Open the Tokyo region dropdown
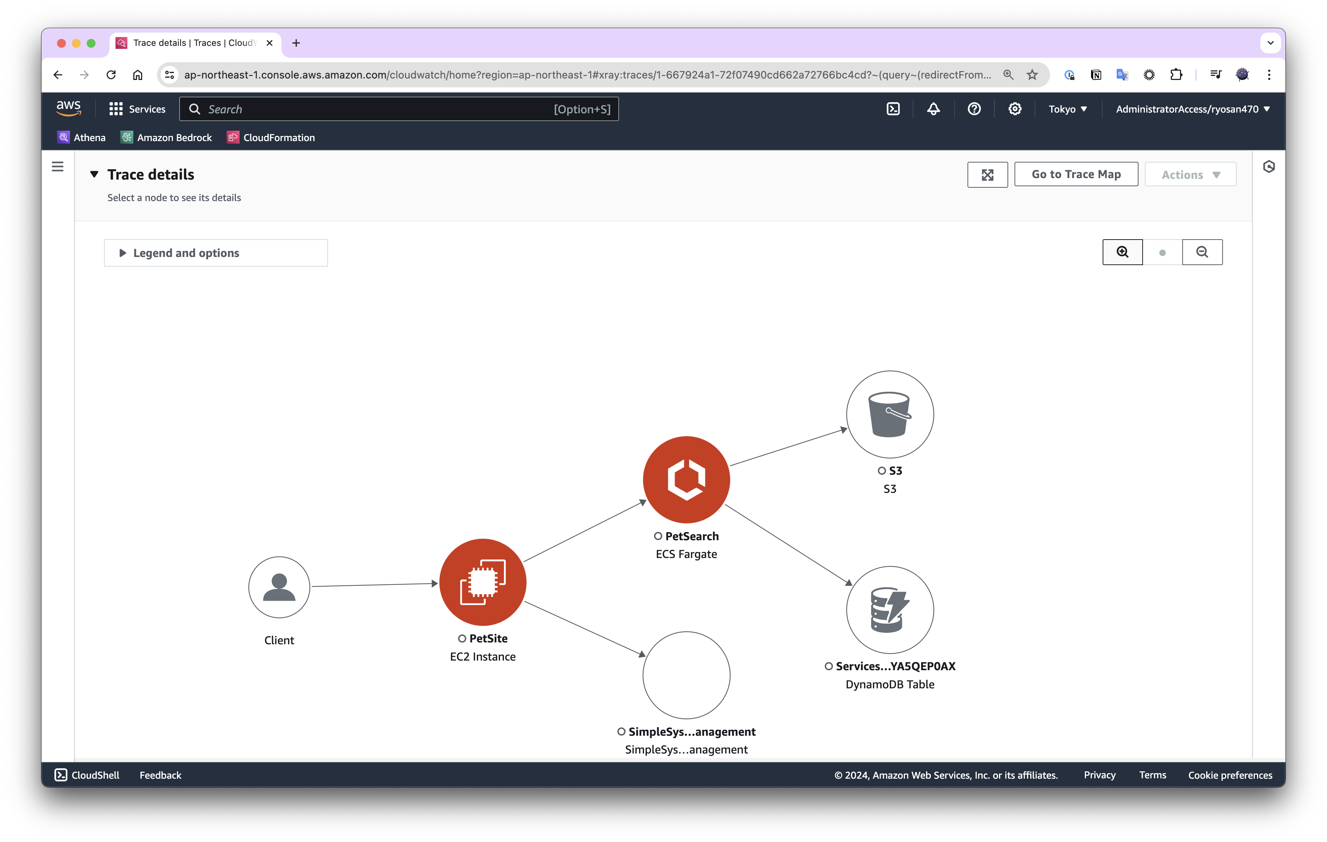This screenshot has height=842, width=1327. click(x=1067, y=109)
